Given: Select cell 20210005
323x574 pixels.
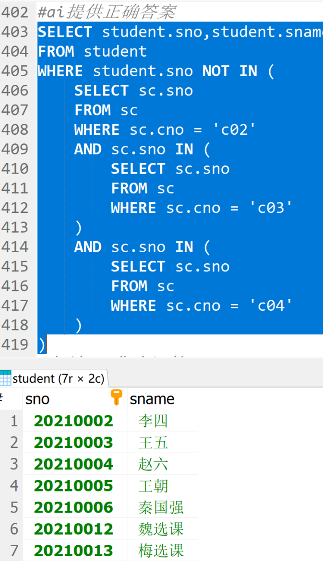Looking at the screenshot, I should [x=75, y=486].
